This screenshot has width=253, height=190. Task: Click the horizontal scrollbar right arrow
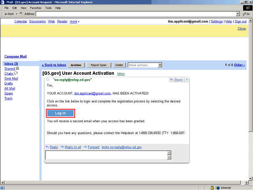click(246, 182)
